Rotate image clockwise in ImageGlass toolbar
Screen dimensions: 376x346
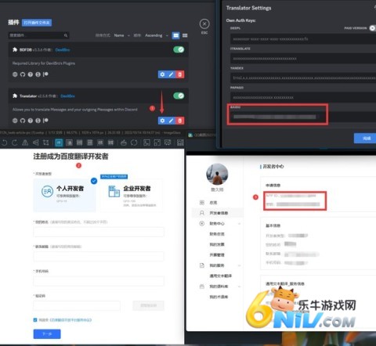(15, 142)
